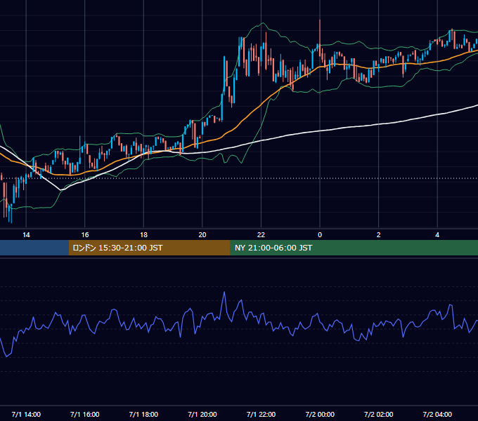Click the 7/1 22:00 date label
The height and width of the screenshot is (421, 478).
pos(261,415)
